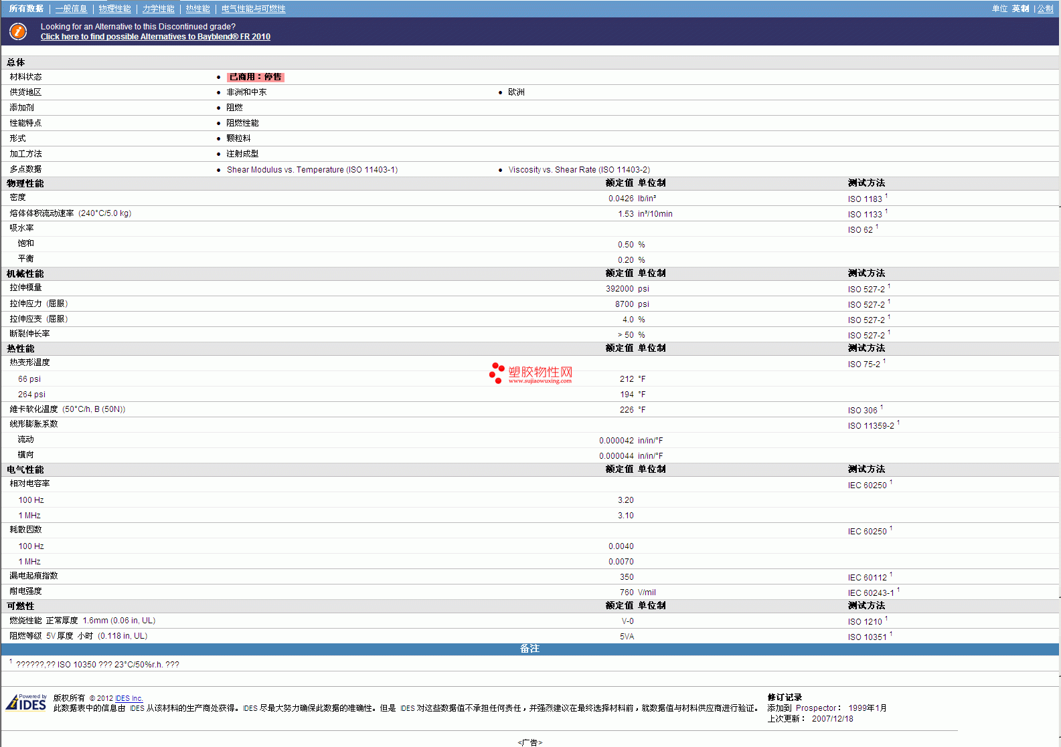Switch to the 一般信息 tab
The width and height of the screenshot is (1061, 747).
coord(71,9)
